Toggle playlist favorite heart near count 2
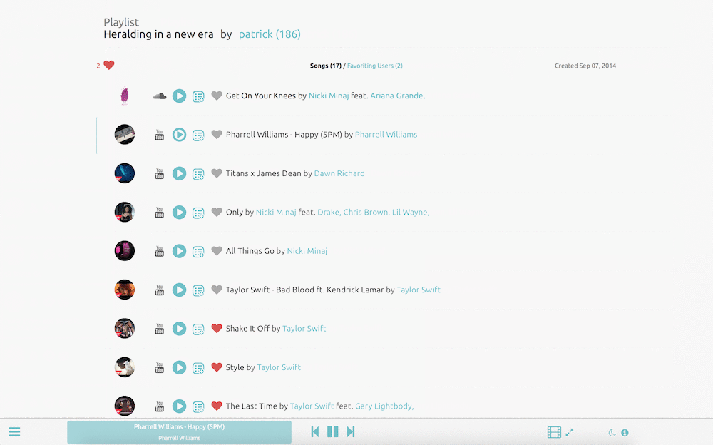The height and width of the screenshot is (445, 713). 108,65
